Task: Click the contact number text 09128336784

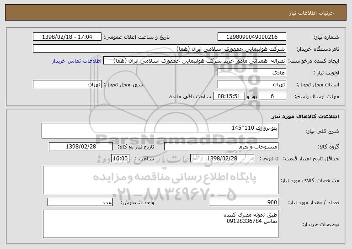Action: [x=244, y=221]
